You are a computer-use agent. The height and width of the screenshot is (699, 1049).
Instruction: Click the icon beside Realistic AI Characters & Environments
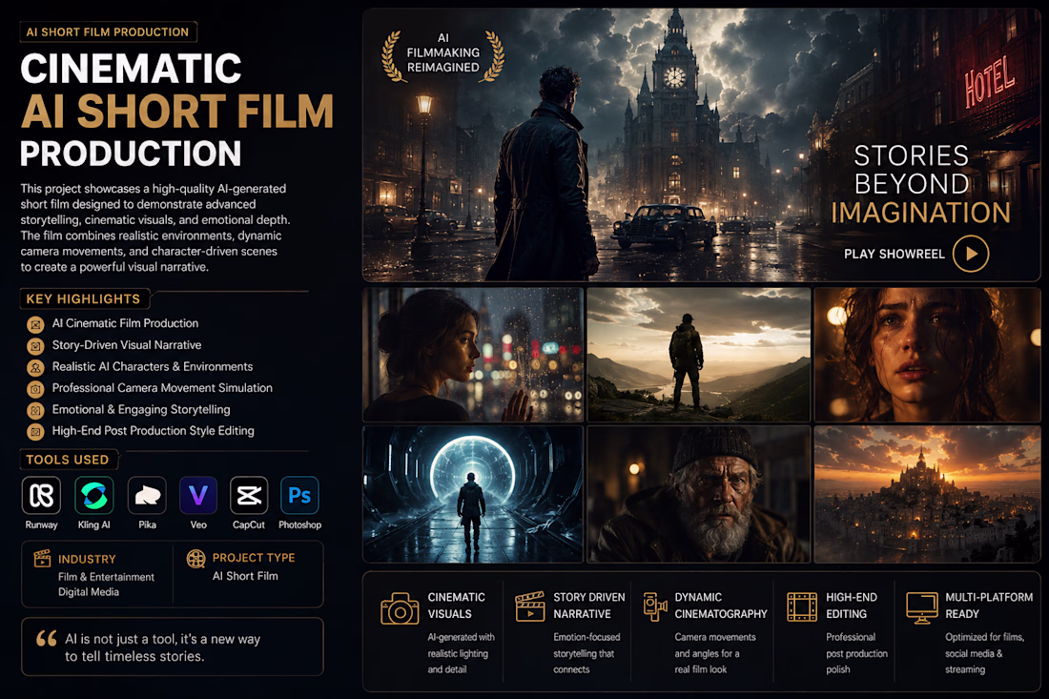point(35,367)
